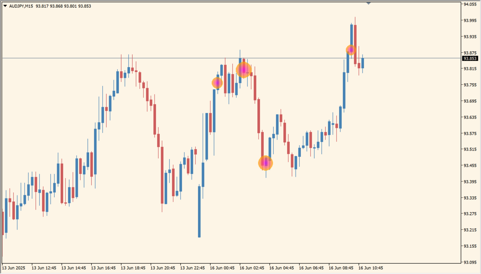This screenshot has height=274, width=481.
Task: Click the 13 Jun 12:45 time label
Action: (44, 268)
